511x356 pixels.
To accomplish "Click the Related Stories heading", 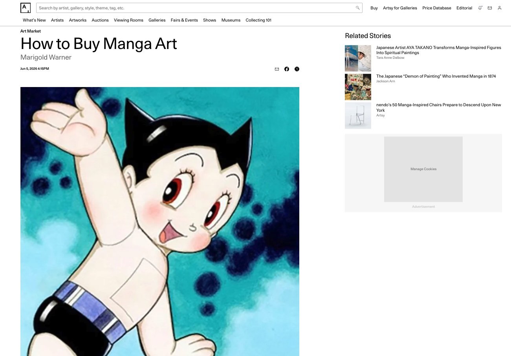I will click(368, 36).
